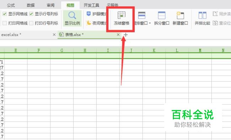Viewport: 231px width, 140px height.
Task: Open the 开发工具 ribbon tab
Action: [91, 5]
